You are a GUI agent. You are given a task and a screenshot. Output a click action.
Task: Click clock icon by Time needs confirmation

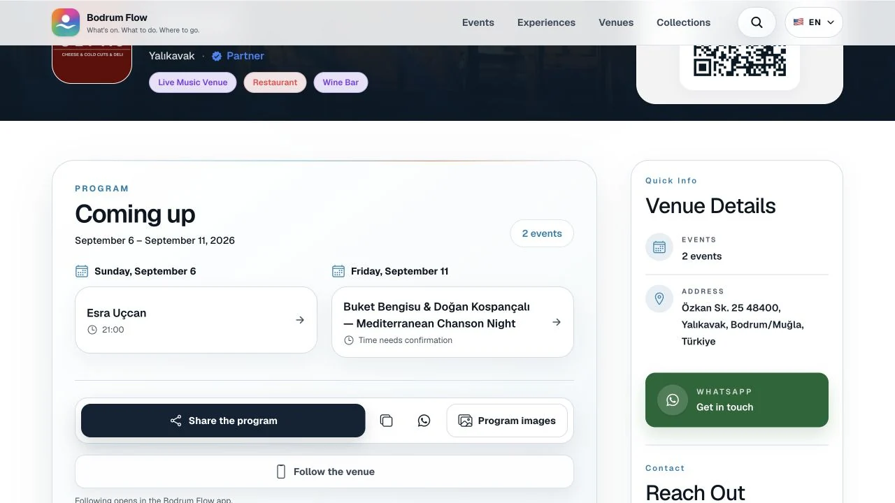coord(349,340)
